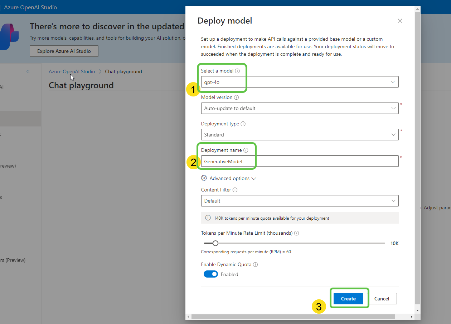
Task: Click the Create button to deploy
Action: click(x=348, y=299)
